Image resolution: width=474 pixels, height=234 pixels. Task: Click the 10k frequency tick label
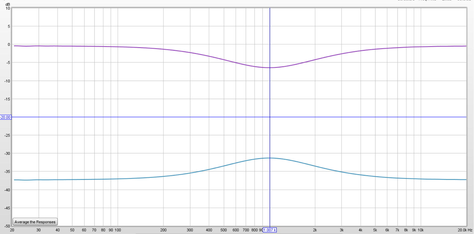(421, 230)
